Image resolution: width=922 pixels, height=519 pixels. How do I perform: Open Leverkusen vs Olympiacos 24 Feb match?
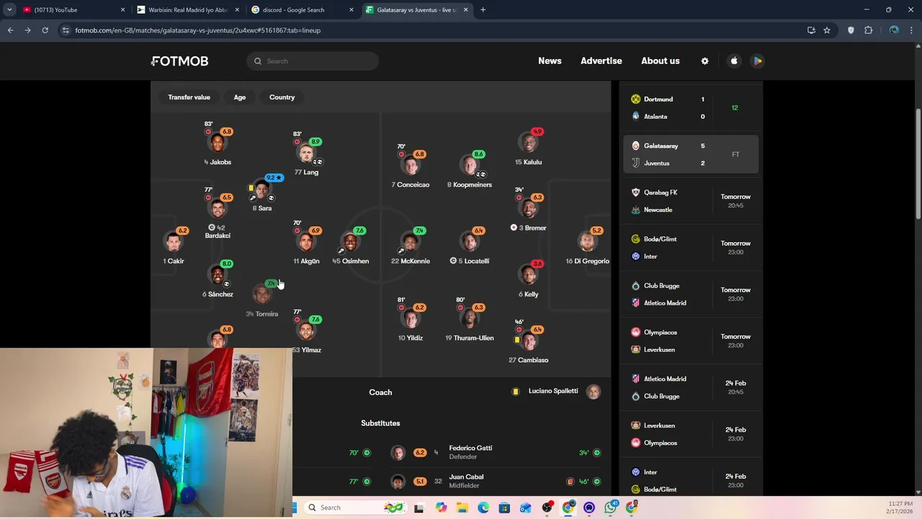(691, 434)
